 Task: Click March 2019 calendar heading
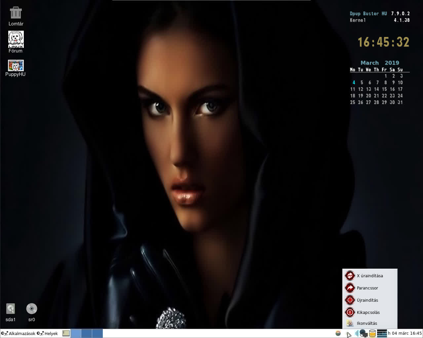pyautogui.click(x=380, y=63)
